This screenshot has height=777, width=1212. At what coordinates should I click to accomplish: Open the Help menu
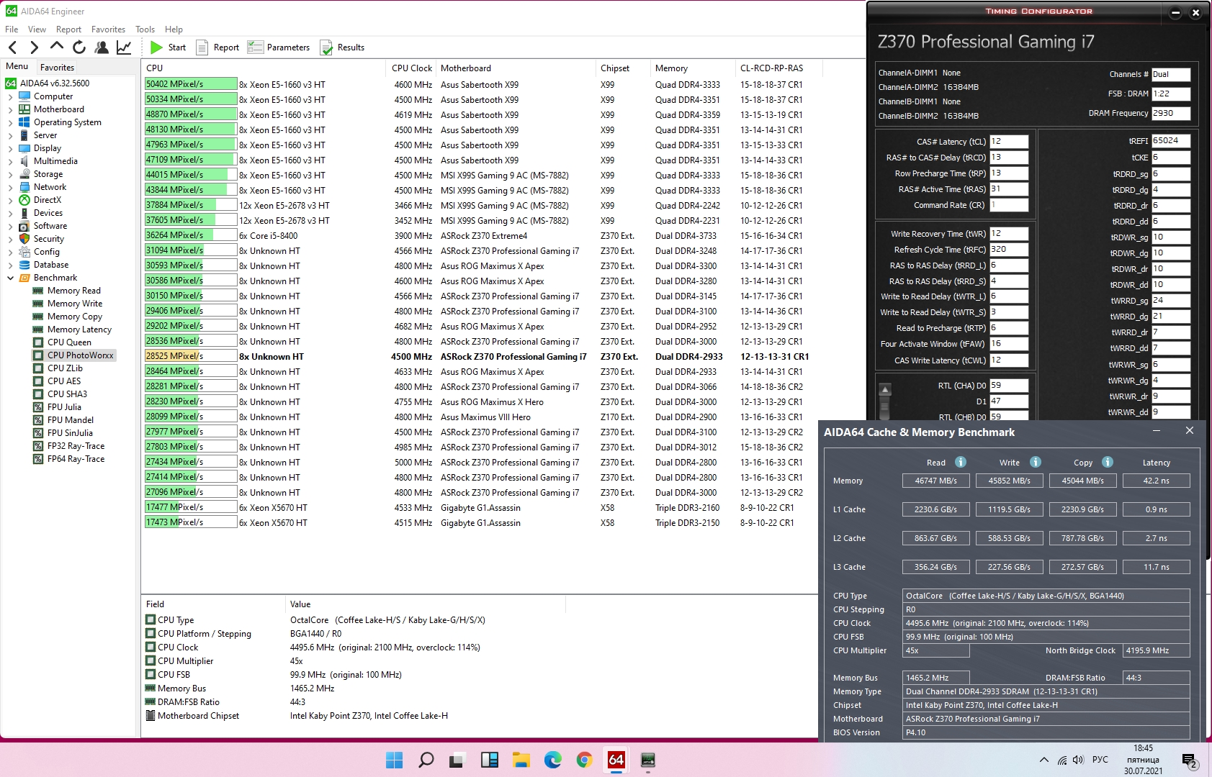click(174, 29)
